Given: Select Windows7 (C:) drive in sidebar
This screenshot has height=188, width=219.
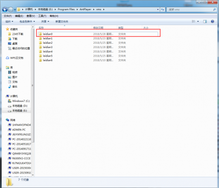Looking at the screenshot, I should click(19, 101).
